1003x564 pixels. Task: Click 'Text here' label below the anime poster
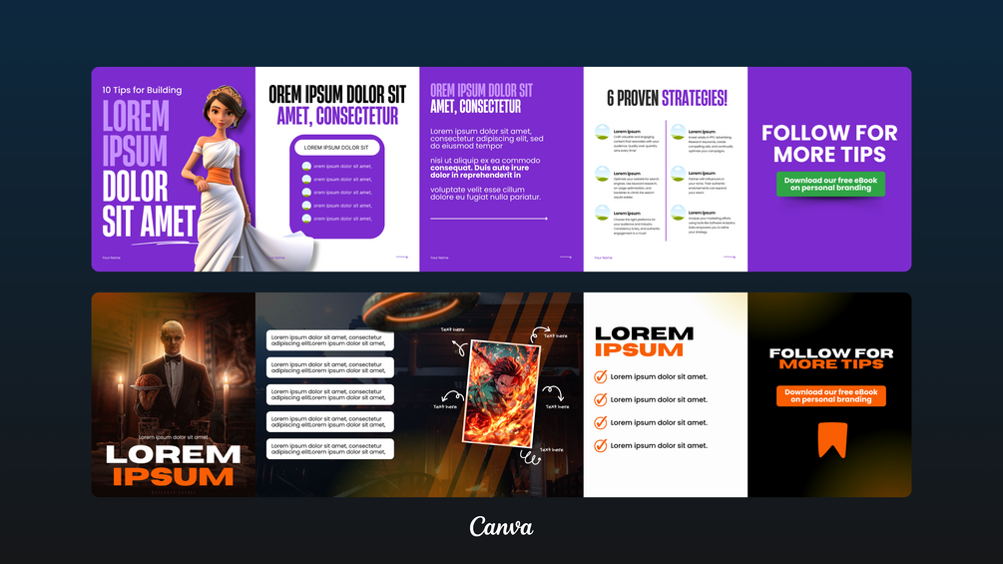pyautogui.click(x=551, y=449)
